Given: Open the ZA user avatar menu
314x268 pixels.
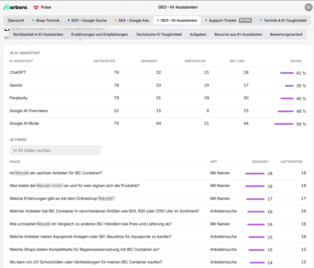Looking at the screenshot, I should [308, 8].
